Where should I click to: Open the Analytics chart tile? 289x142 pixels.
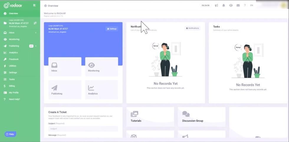tap(101, 90)
